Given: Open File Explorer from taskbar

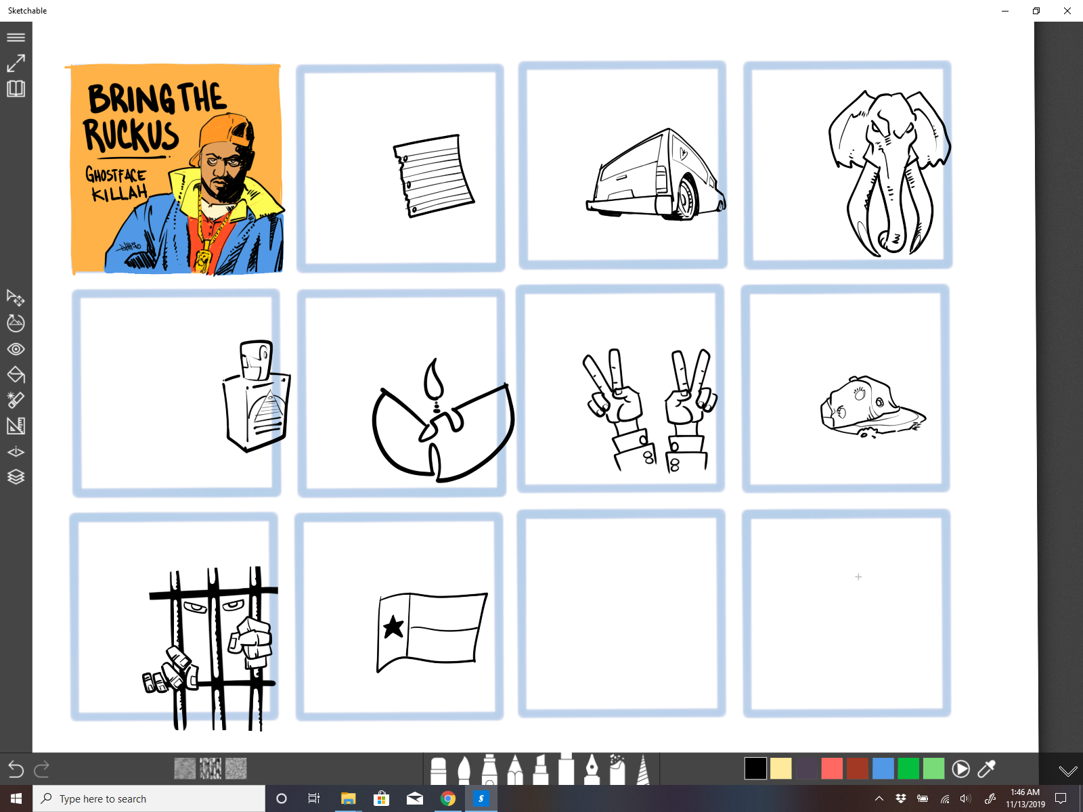Looking at the screenshot, I should pos(348,798).
